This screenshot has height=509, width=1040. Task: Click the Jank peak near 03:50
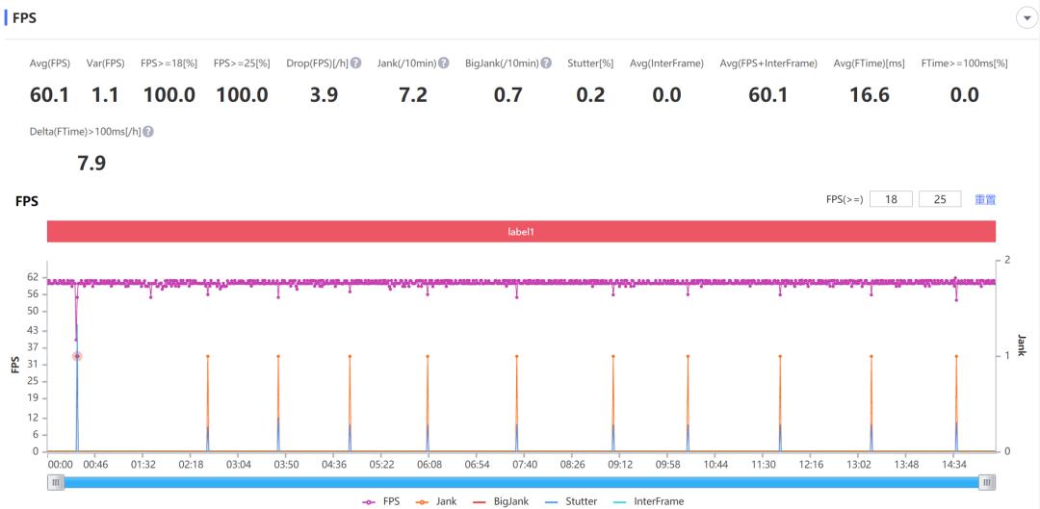[x=278, y=356]
